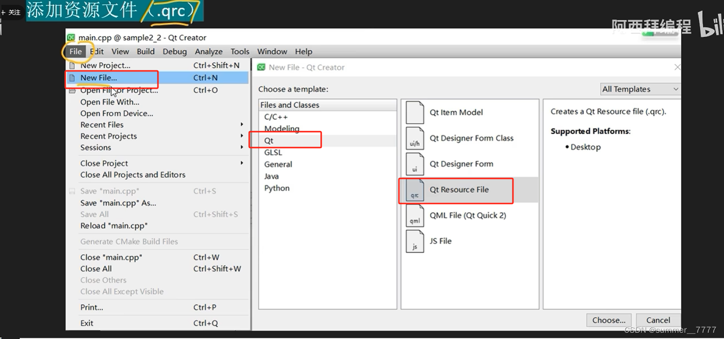The width and height of the screenshot is (724, 339).
Task: Click the 关注 follow button
Action: coord(11,13)
